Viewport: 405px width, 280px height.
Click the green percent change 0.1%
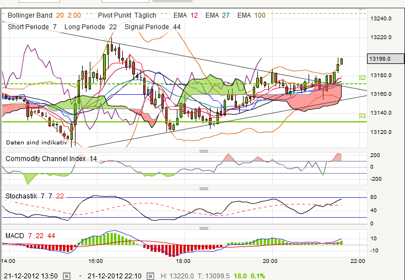pos(258,276)
